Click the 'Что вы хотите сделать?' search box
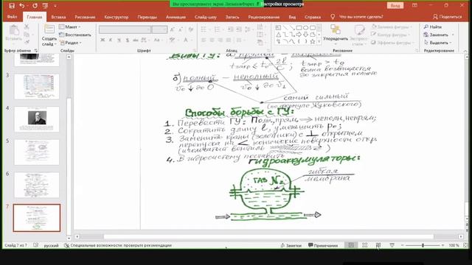This screenshot has height=265, width=472. point(361,17)
